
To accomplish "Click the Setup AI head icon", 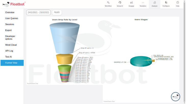I will [120, 3].
